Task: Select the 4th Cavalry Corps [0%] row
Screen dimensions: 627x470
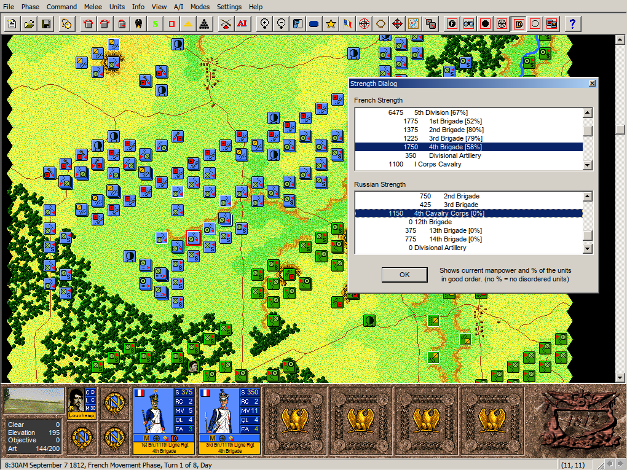Action: (x=468, y=213)
